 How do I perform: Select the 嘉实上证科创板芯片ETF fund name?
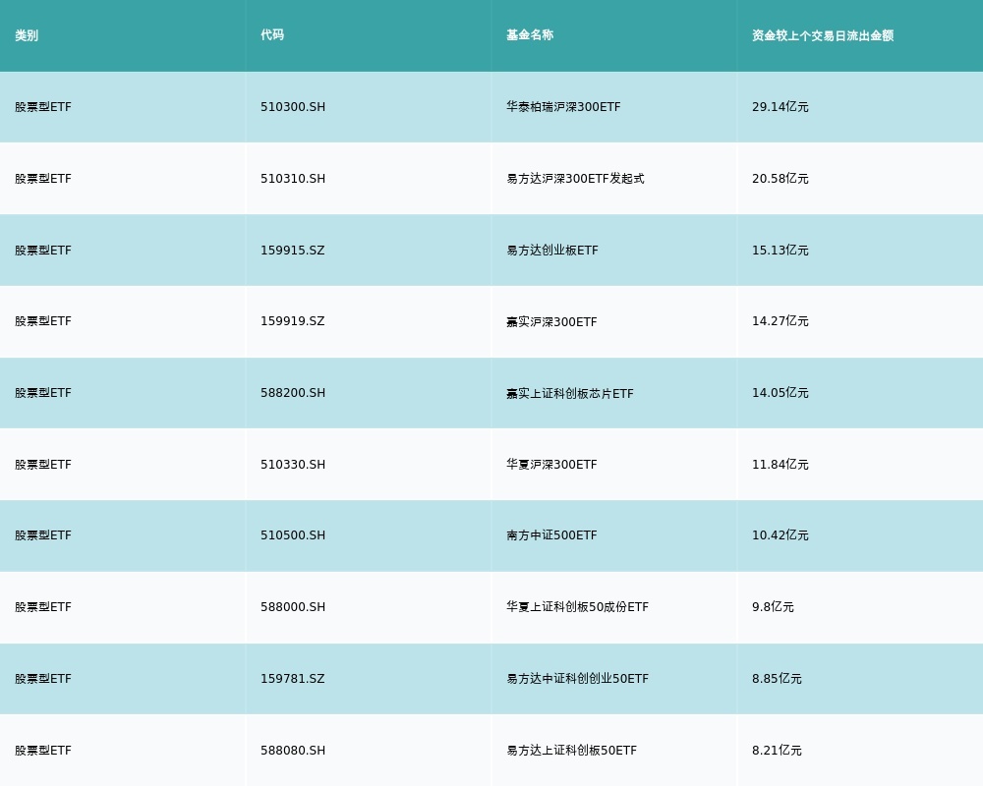coord(570,393)
